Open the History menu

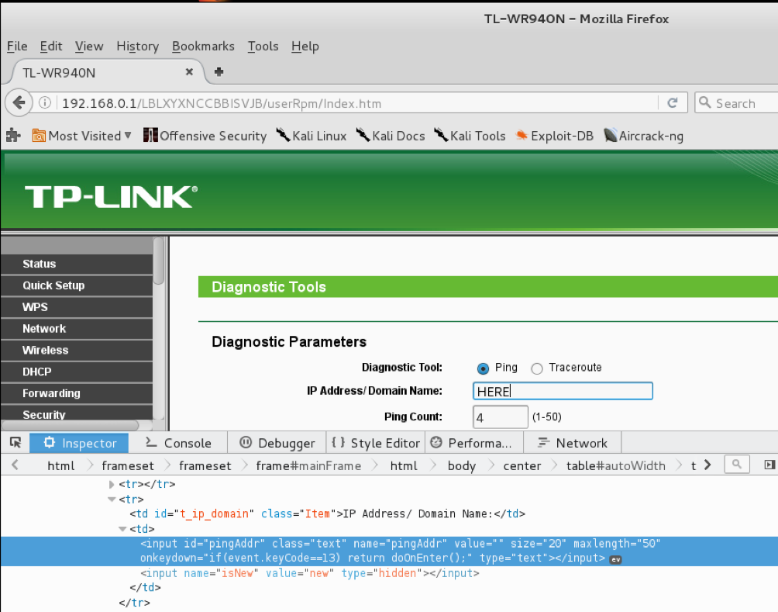pos(137,47)
